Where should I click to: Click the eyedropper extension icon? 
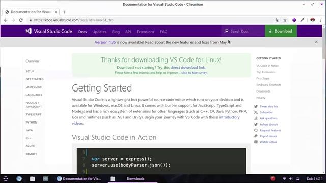(302, 20)
